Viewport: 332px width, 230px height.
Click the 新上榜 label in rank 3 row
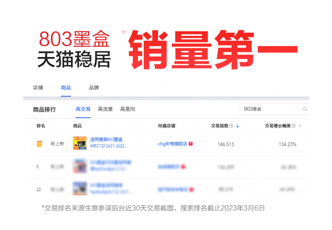[57, 144]
